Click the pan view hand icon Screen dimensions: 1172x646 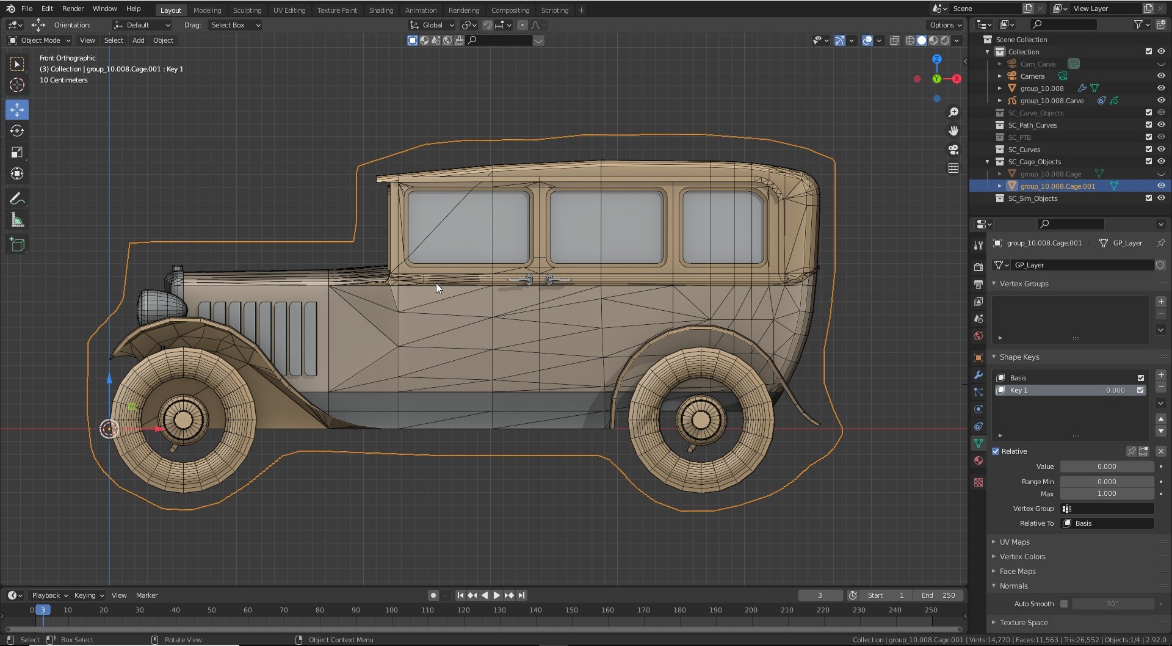click(x=953, y=131)
